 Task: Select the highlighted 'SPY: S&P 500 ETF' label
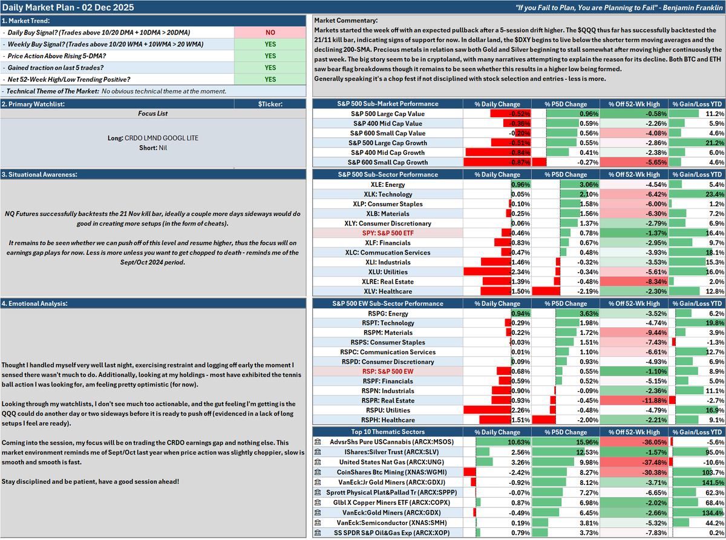(388, 233)
